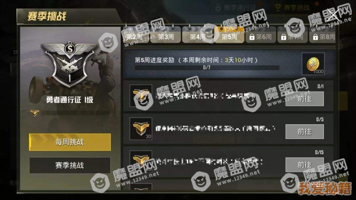
Task: Click 前往 for the 0/1 mission
Action: click(305, 99)
